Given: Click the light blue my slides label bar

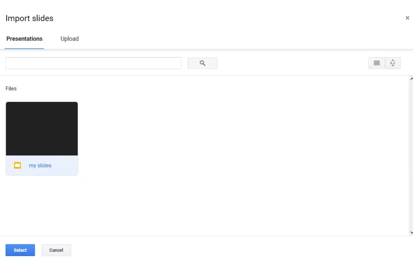Looking at the screenshot, I should [42, 165].
